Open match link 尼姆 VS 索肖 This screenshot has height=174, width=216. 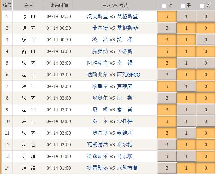pyautogui.click(x=112, y=110)
